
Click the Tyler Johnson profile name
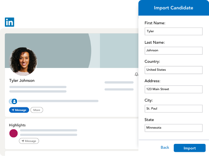point(22,81)
